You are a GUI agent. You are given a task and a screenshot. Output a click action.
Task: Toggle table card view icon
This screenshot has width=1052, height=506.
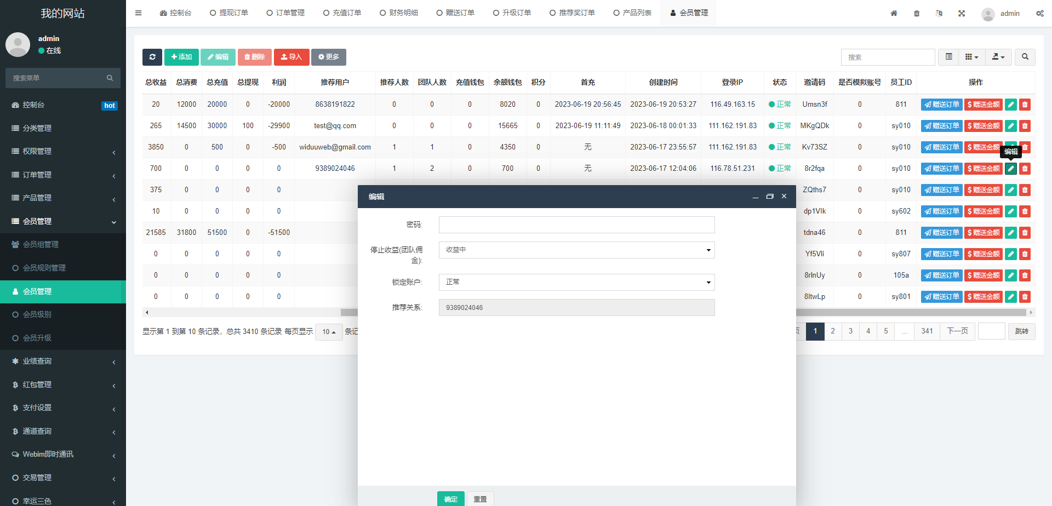coord(948,57)
